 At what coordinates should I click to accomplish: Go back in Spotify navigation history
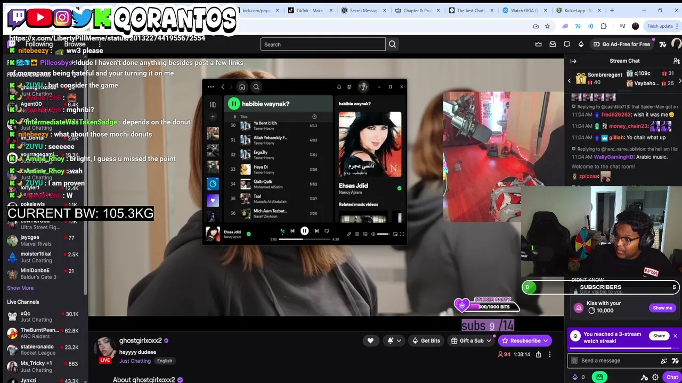tap(223, 87)
